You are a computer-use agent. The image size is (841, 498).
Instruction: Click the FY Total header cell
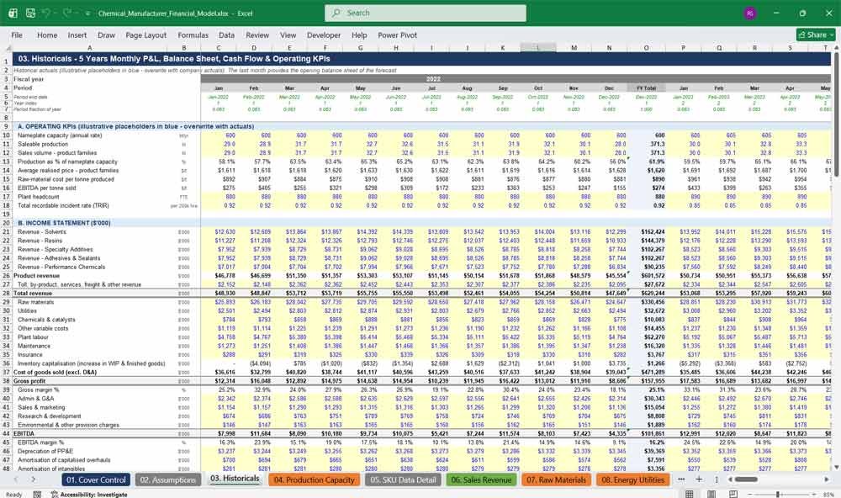[646, 88]
